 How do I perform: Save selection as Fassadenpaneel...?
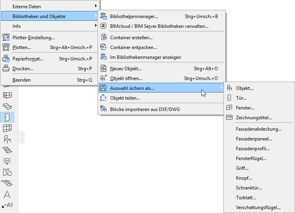coord(259,139)
